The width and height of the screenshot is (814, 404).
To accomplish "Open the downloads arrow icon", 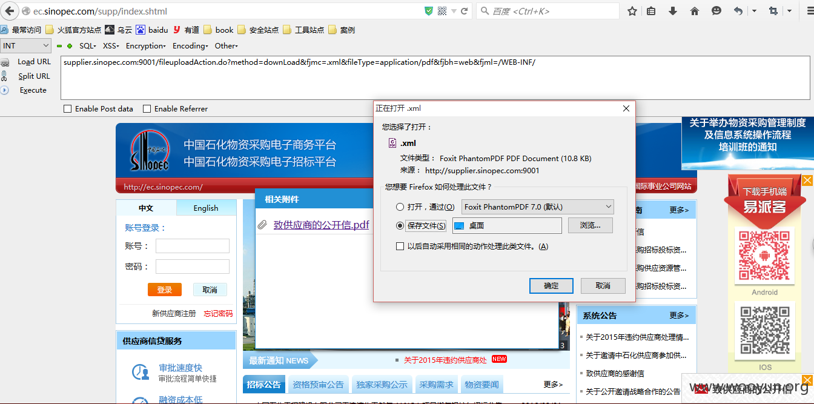I will pyautogui.click(x=673, y=11).
